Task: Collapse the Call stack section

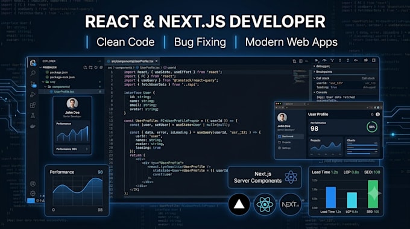Action: tap(314, 78)
